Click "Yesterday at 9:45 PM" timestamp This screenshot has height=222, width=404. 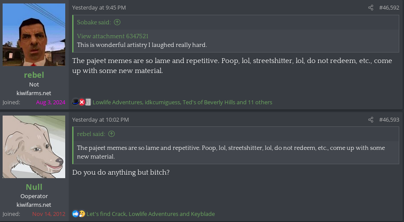click(99, 8)
